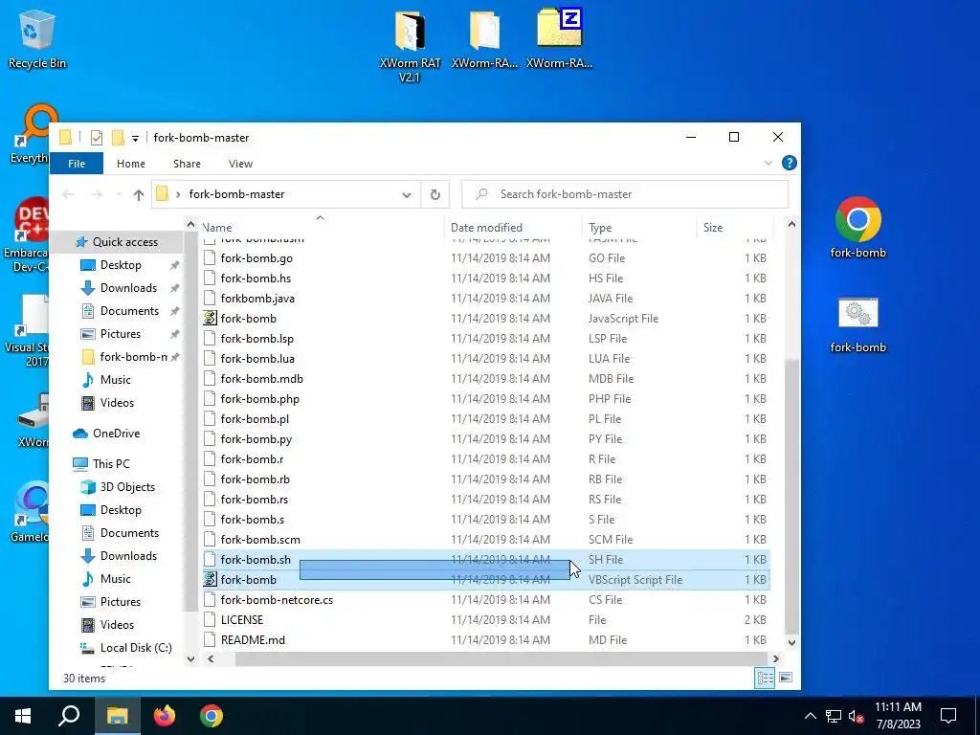The width and height of the screenshot is (980, 735).
Task: Go up one folder level arrow
Action: point(139,194)
